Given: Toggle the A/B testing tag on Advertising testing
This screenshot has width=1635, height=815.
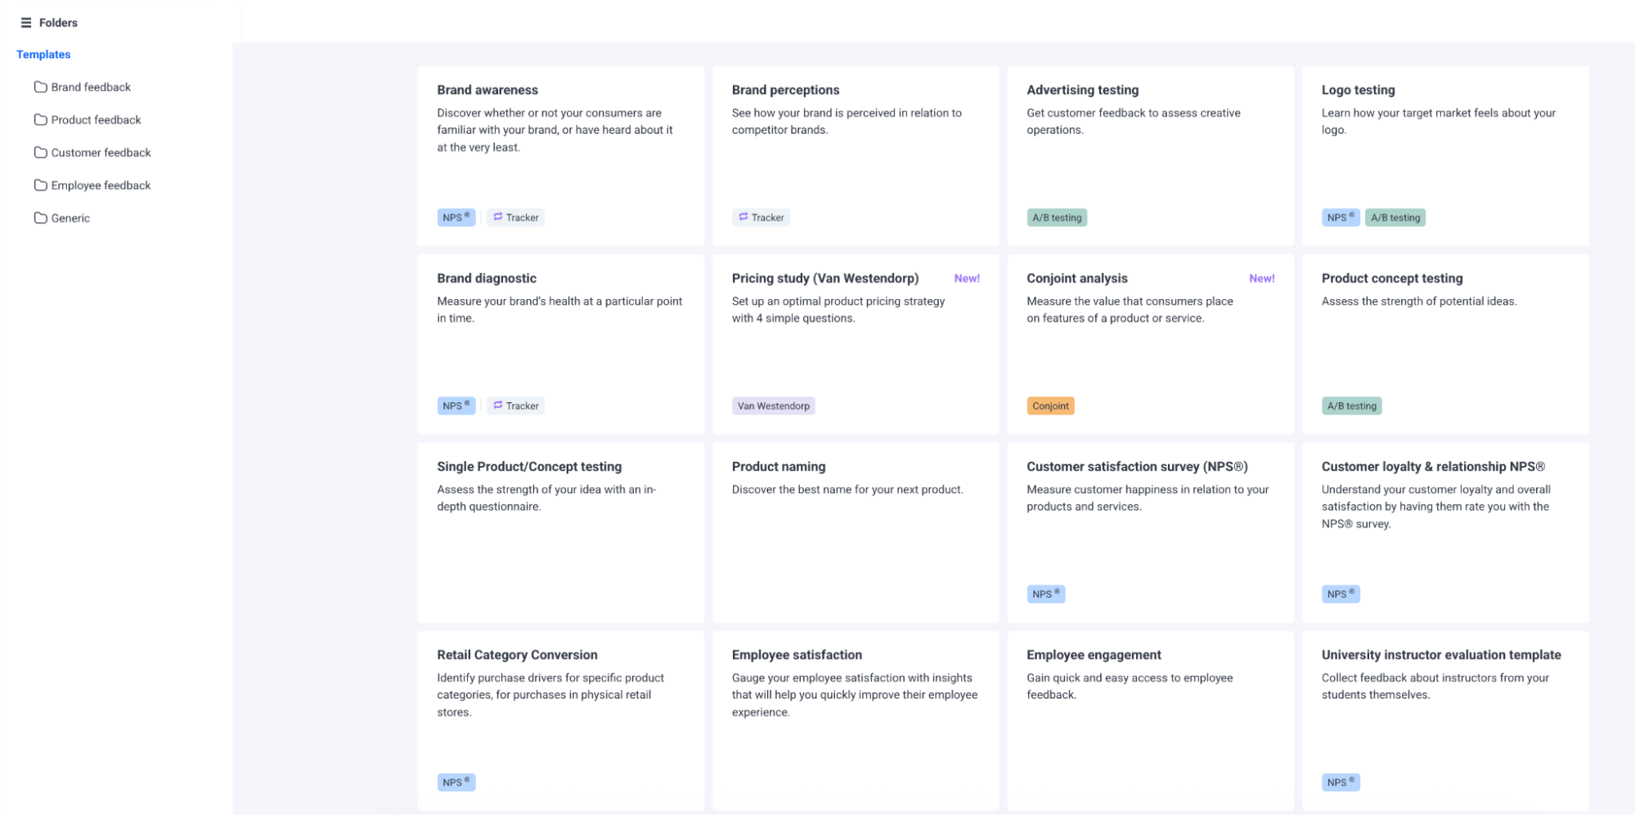Looking at the screenshot, I should tap(1056, 217).
